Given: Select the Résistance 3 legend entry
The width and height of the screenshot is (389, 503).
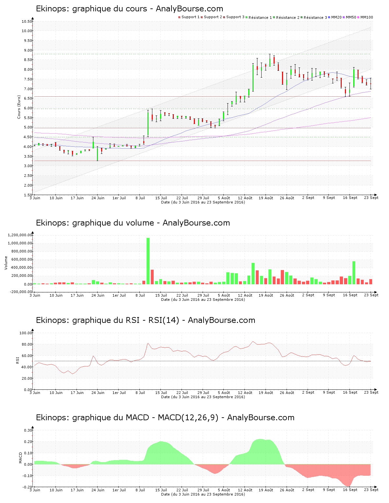Looking at the screenshot, I should pos(315,18).
